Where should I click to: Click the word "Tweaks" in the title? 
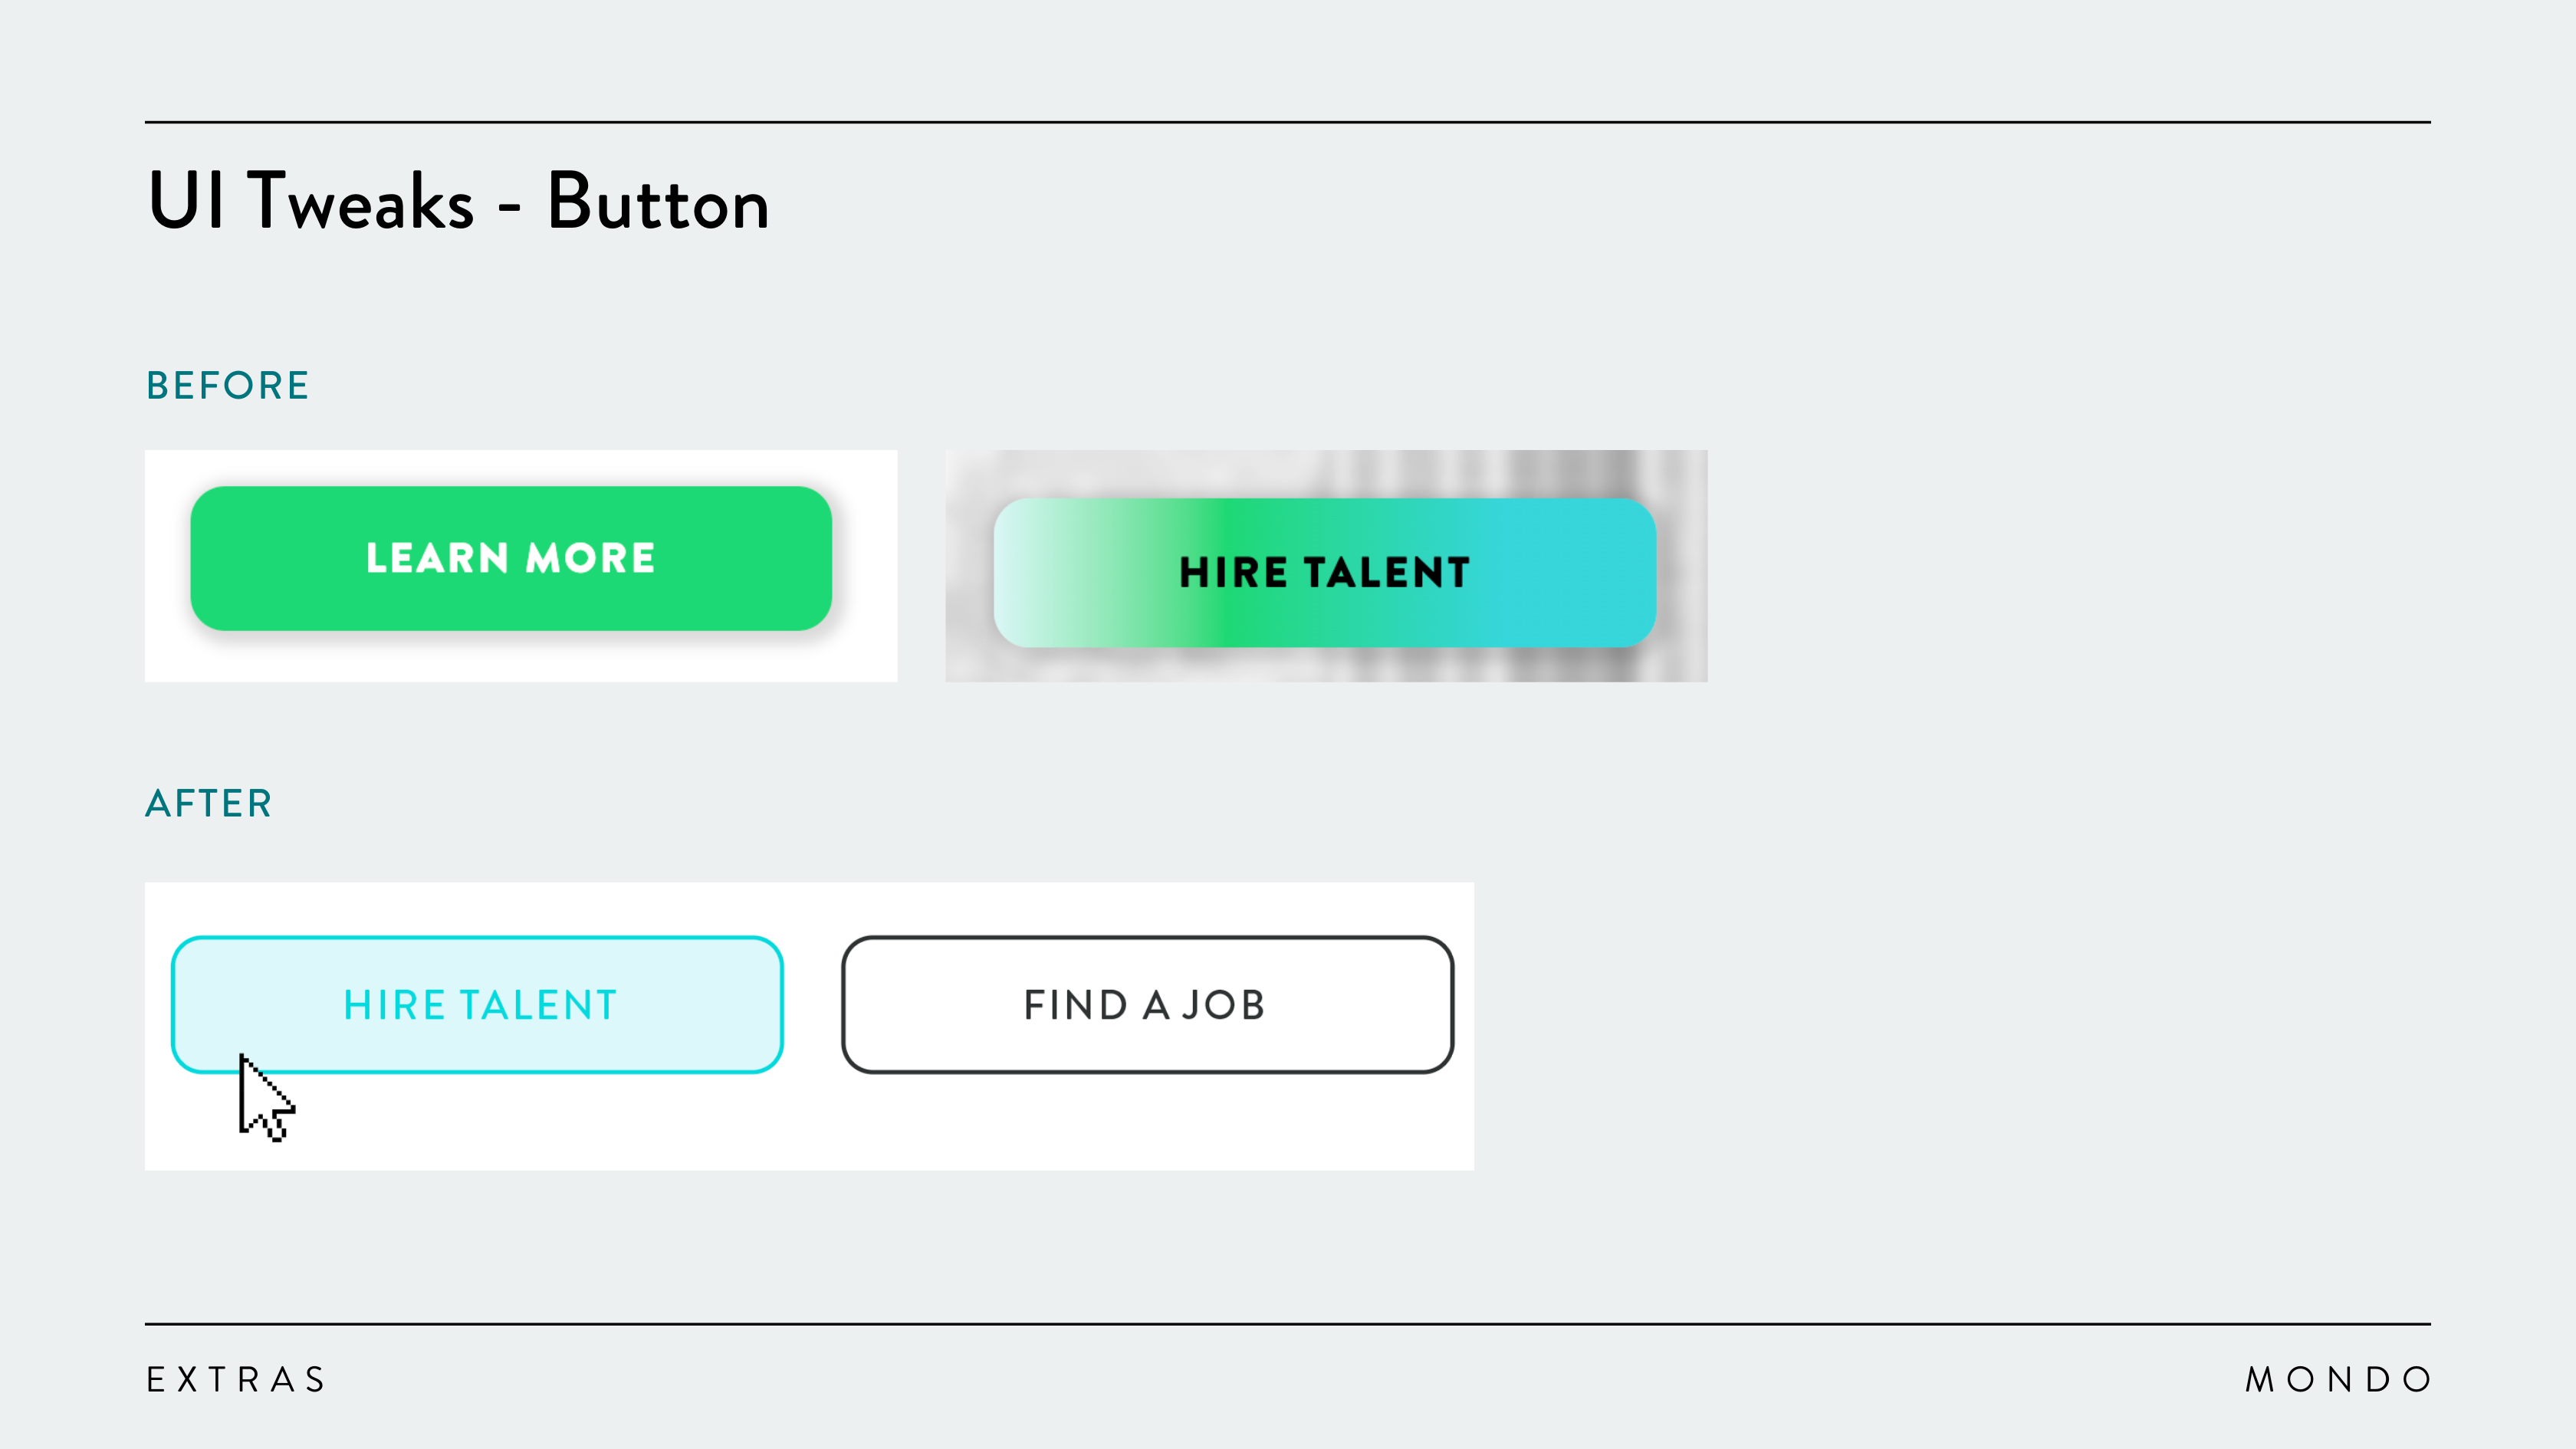pyautogui.click(x=360, y=202)
